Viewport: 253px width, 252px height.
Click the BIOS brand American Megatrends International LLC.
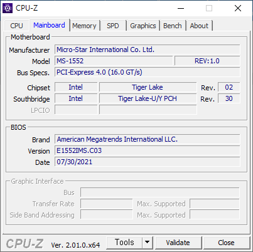148,139
